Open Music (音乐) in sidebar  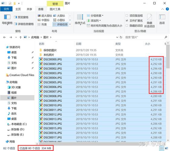point(12,114)
